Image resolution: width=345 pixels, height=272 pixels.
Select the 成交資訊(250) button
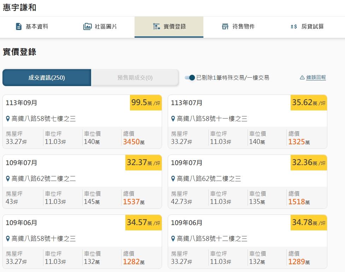coord(47,78)
